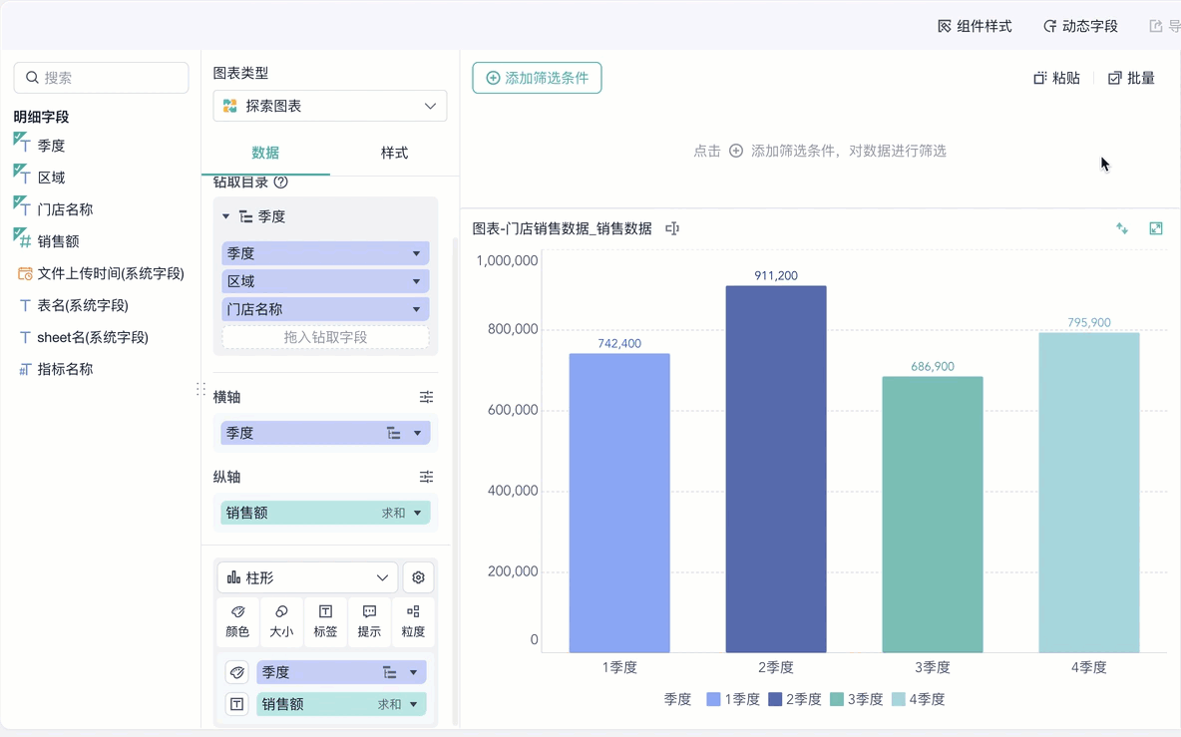
Task: Click the 添加筛选条件 button
Action: click(537, 78)
